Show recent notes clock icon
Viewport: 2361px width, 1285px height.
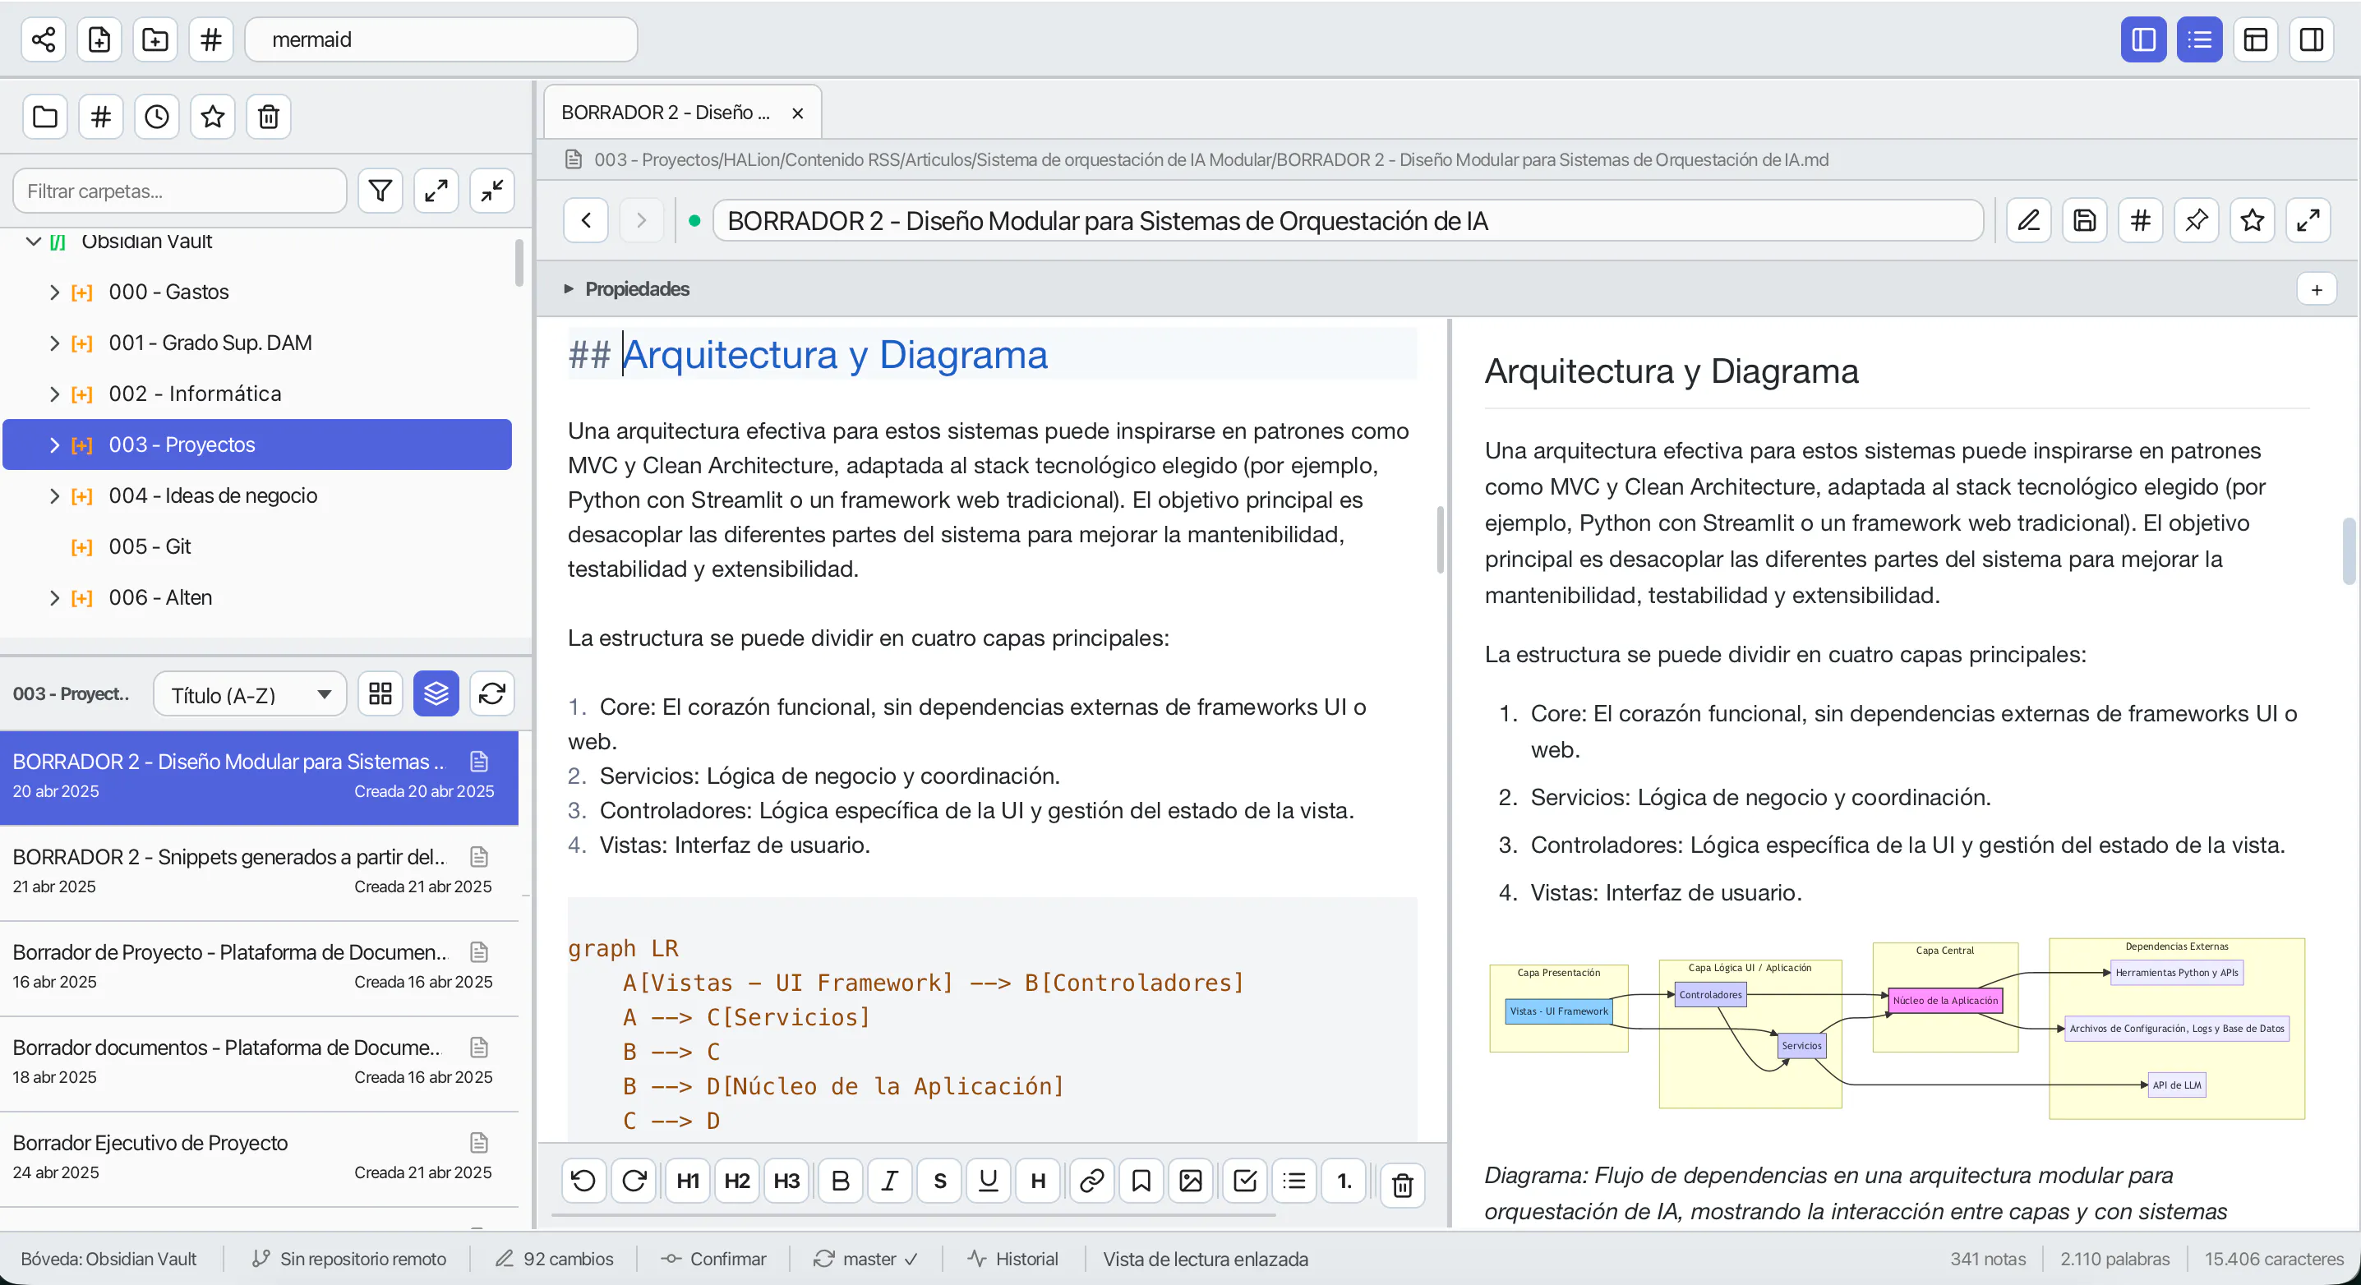157,117
